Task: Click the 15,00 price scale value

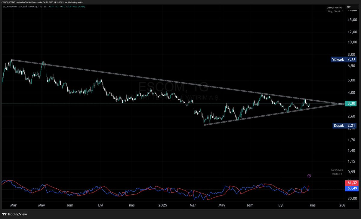Action: click(x=352, y=20)
